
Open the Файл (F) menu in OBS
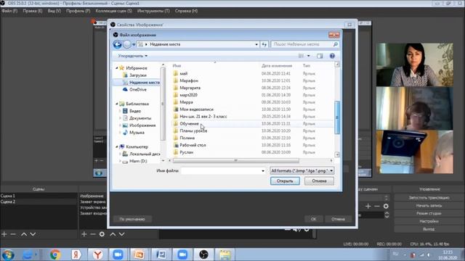9,11
